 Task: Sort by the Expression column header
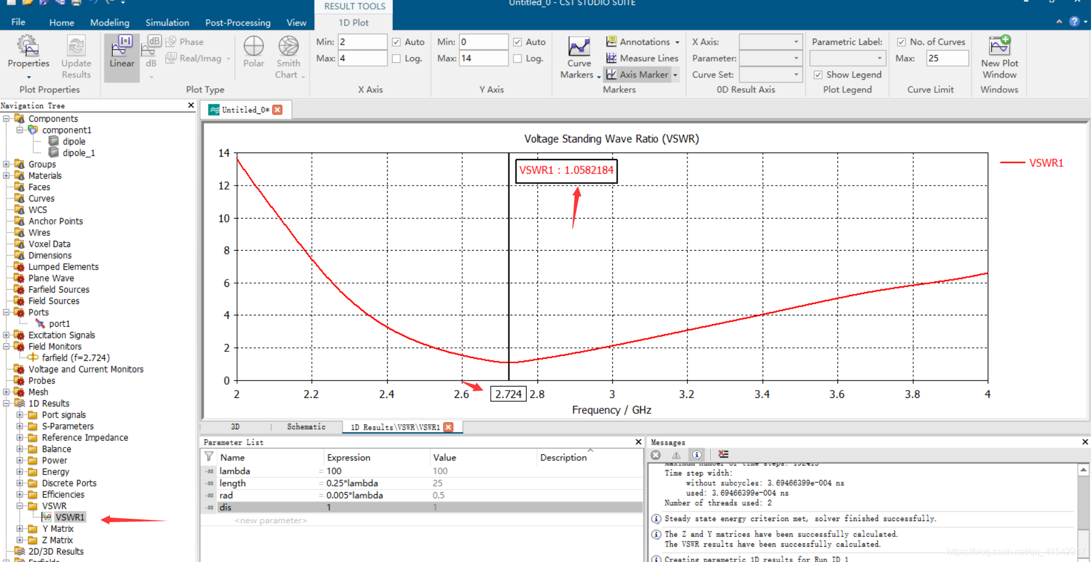tap(349, 457)
